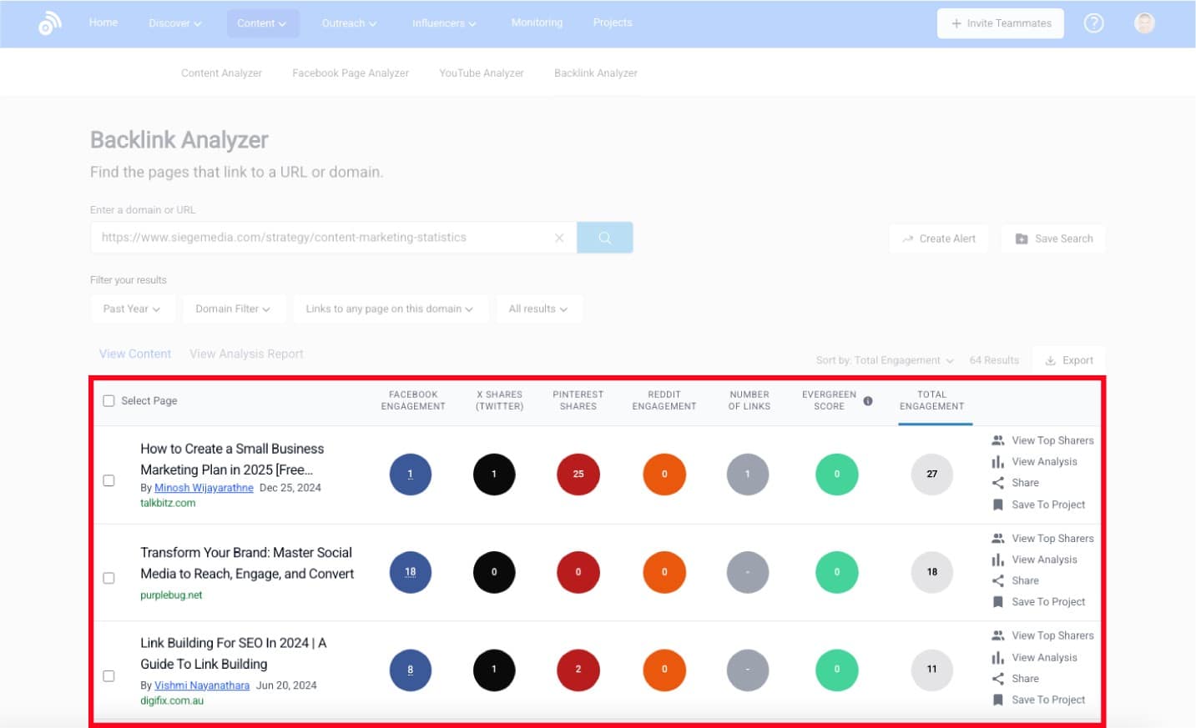Click Pinterest shares circle showing 2
Image resolution: width=1196 pixels, height=728 pixels.
[578, 670]
